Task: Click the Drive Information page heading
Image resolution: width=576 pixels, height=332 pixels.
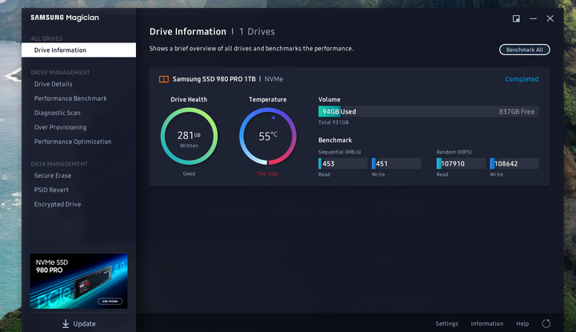Action: click(188, 31)
